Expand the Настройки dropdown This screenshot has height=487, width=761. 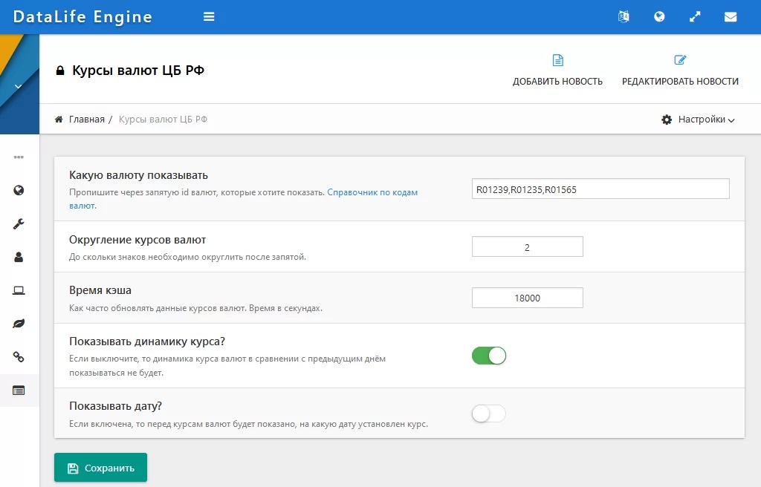click(x=698, y=120)
